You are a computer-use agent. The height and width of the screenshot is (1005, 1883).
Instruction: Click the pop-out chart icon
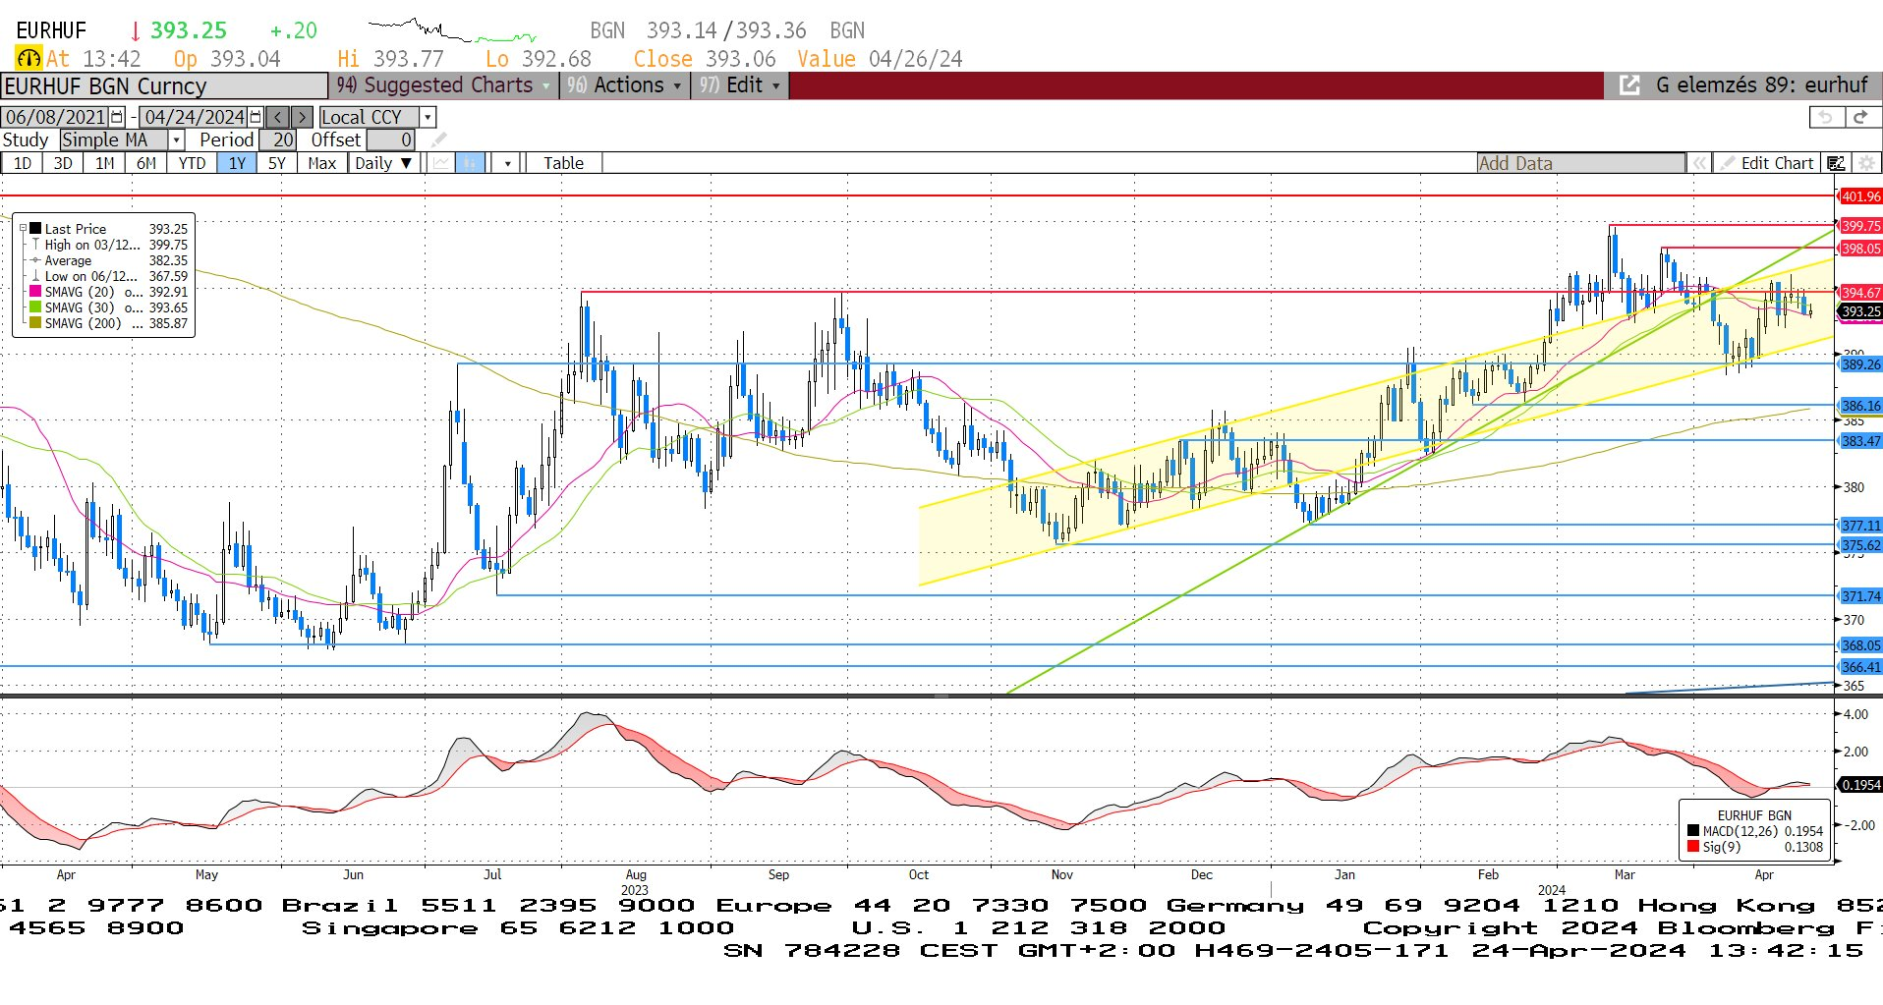pos(1628,85)
